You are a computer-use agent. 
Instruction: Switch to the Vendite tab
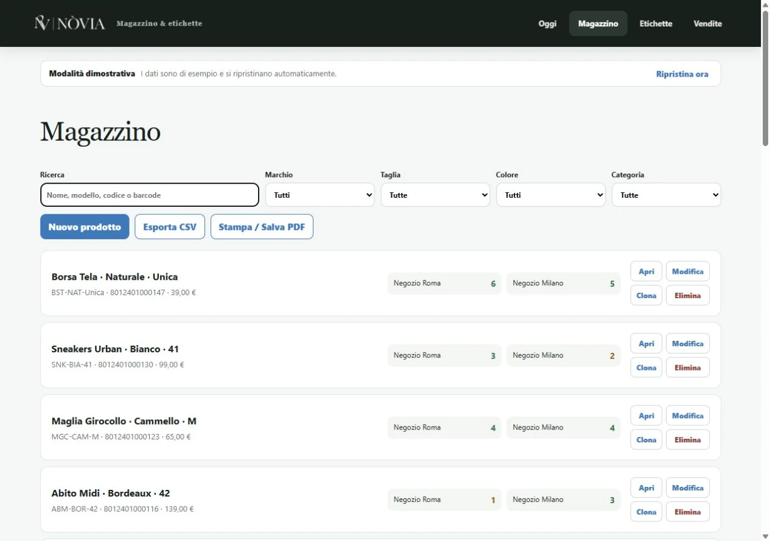click(x=707, y=24)
